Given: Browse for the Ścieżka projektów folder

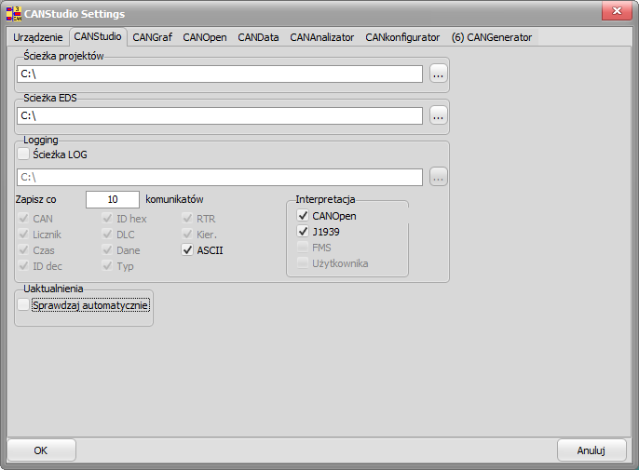Looking at the screenshot, I should (x=439, y=74).
